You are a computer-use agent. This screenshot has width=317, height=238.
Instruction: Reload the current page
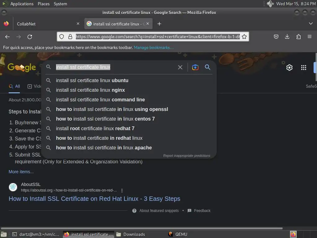click(30, 37)
